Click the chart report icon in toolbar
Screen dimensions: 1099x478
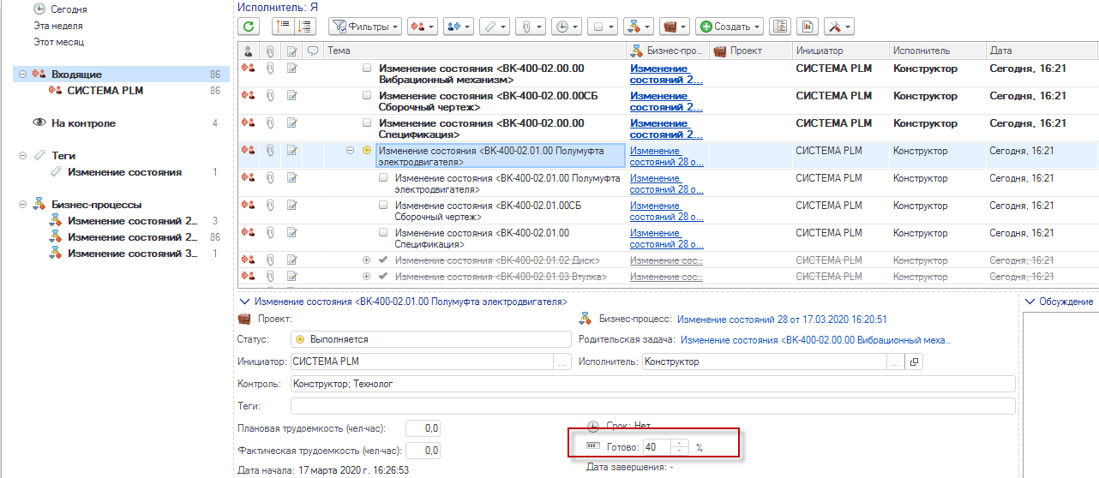click(x=807, y=27)
